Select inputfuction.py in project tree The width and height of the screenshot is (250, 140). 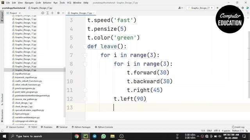click(23, 73)
